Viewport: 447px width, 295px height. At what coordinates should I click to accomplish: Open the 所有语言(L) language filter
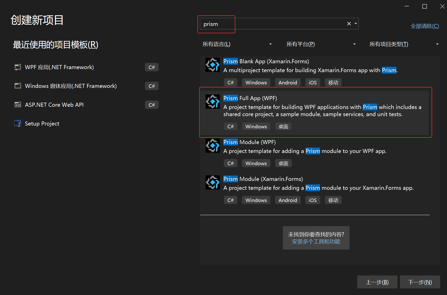point(237,44)
